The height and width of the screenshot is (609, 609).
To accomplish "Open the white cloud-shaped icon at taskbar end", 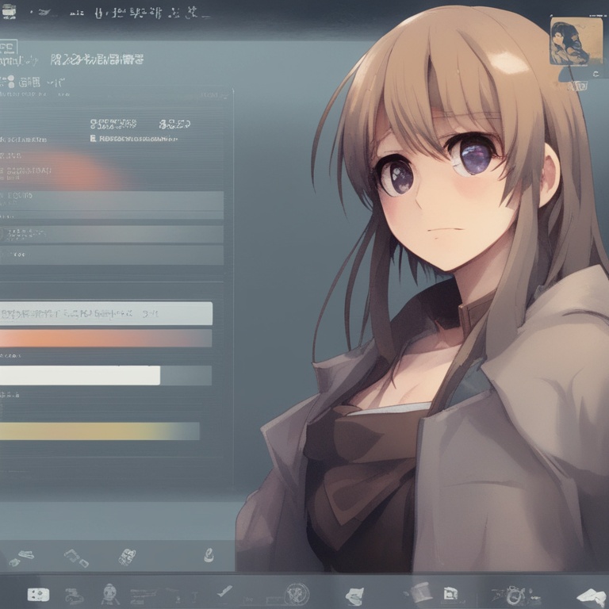I will point(590,595).
